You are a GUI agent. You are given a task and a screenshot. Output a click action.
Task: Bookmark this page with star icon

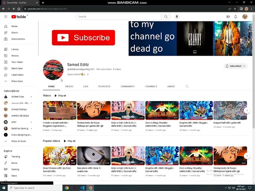point(235,9)
